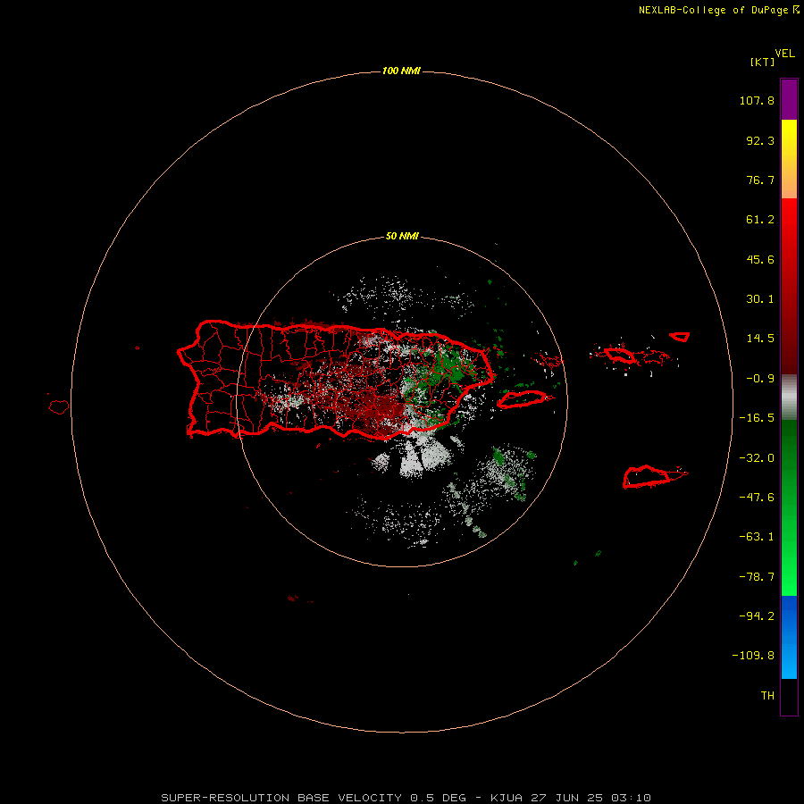Pick the yellow segment of the velocity scale
The image size is (804, 804).
coord(789,159)
